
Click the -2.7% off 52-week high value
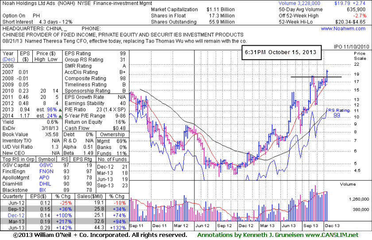[360, 16]
